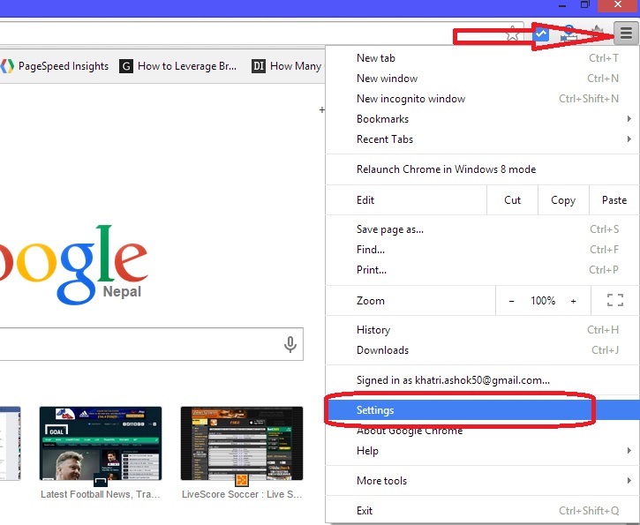Toggle fullscreen mode icon beside Zoom
The width and height of the screenshot is (640, 525).
point(615,301)
